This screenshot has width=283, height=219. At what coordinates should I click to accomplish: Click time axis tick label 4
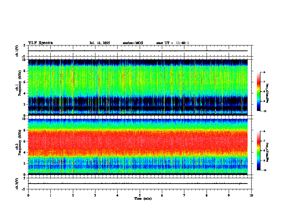pyautogui.click(x=118, y=195)
